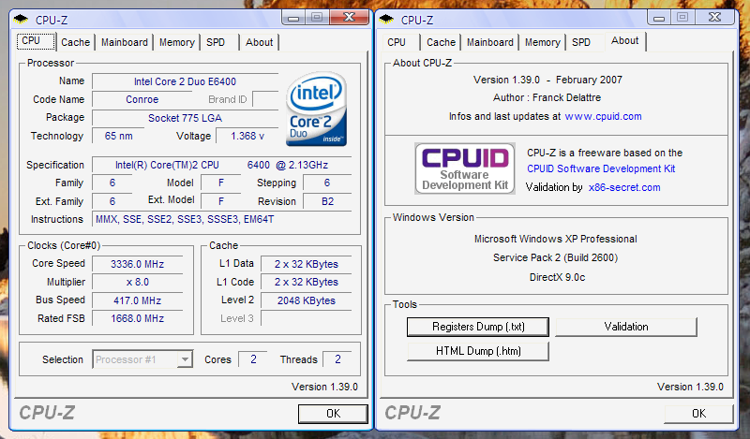This screenshot has width=750, height=439.
Task: Click the Multiplier value x 8.0
Action: click(137, 283)
